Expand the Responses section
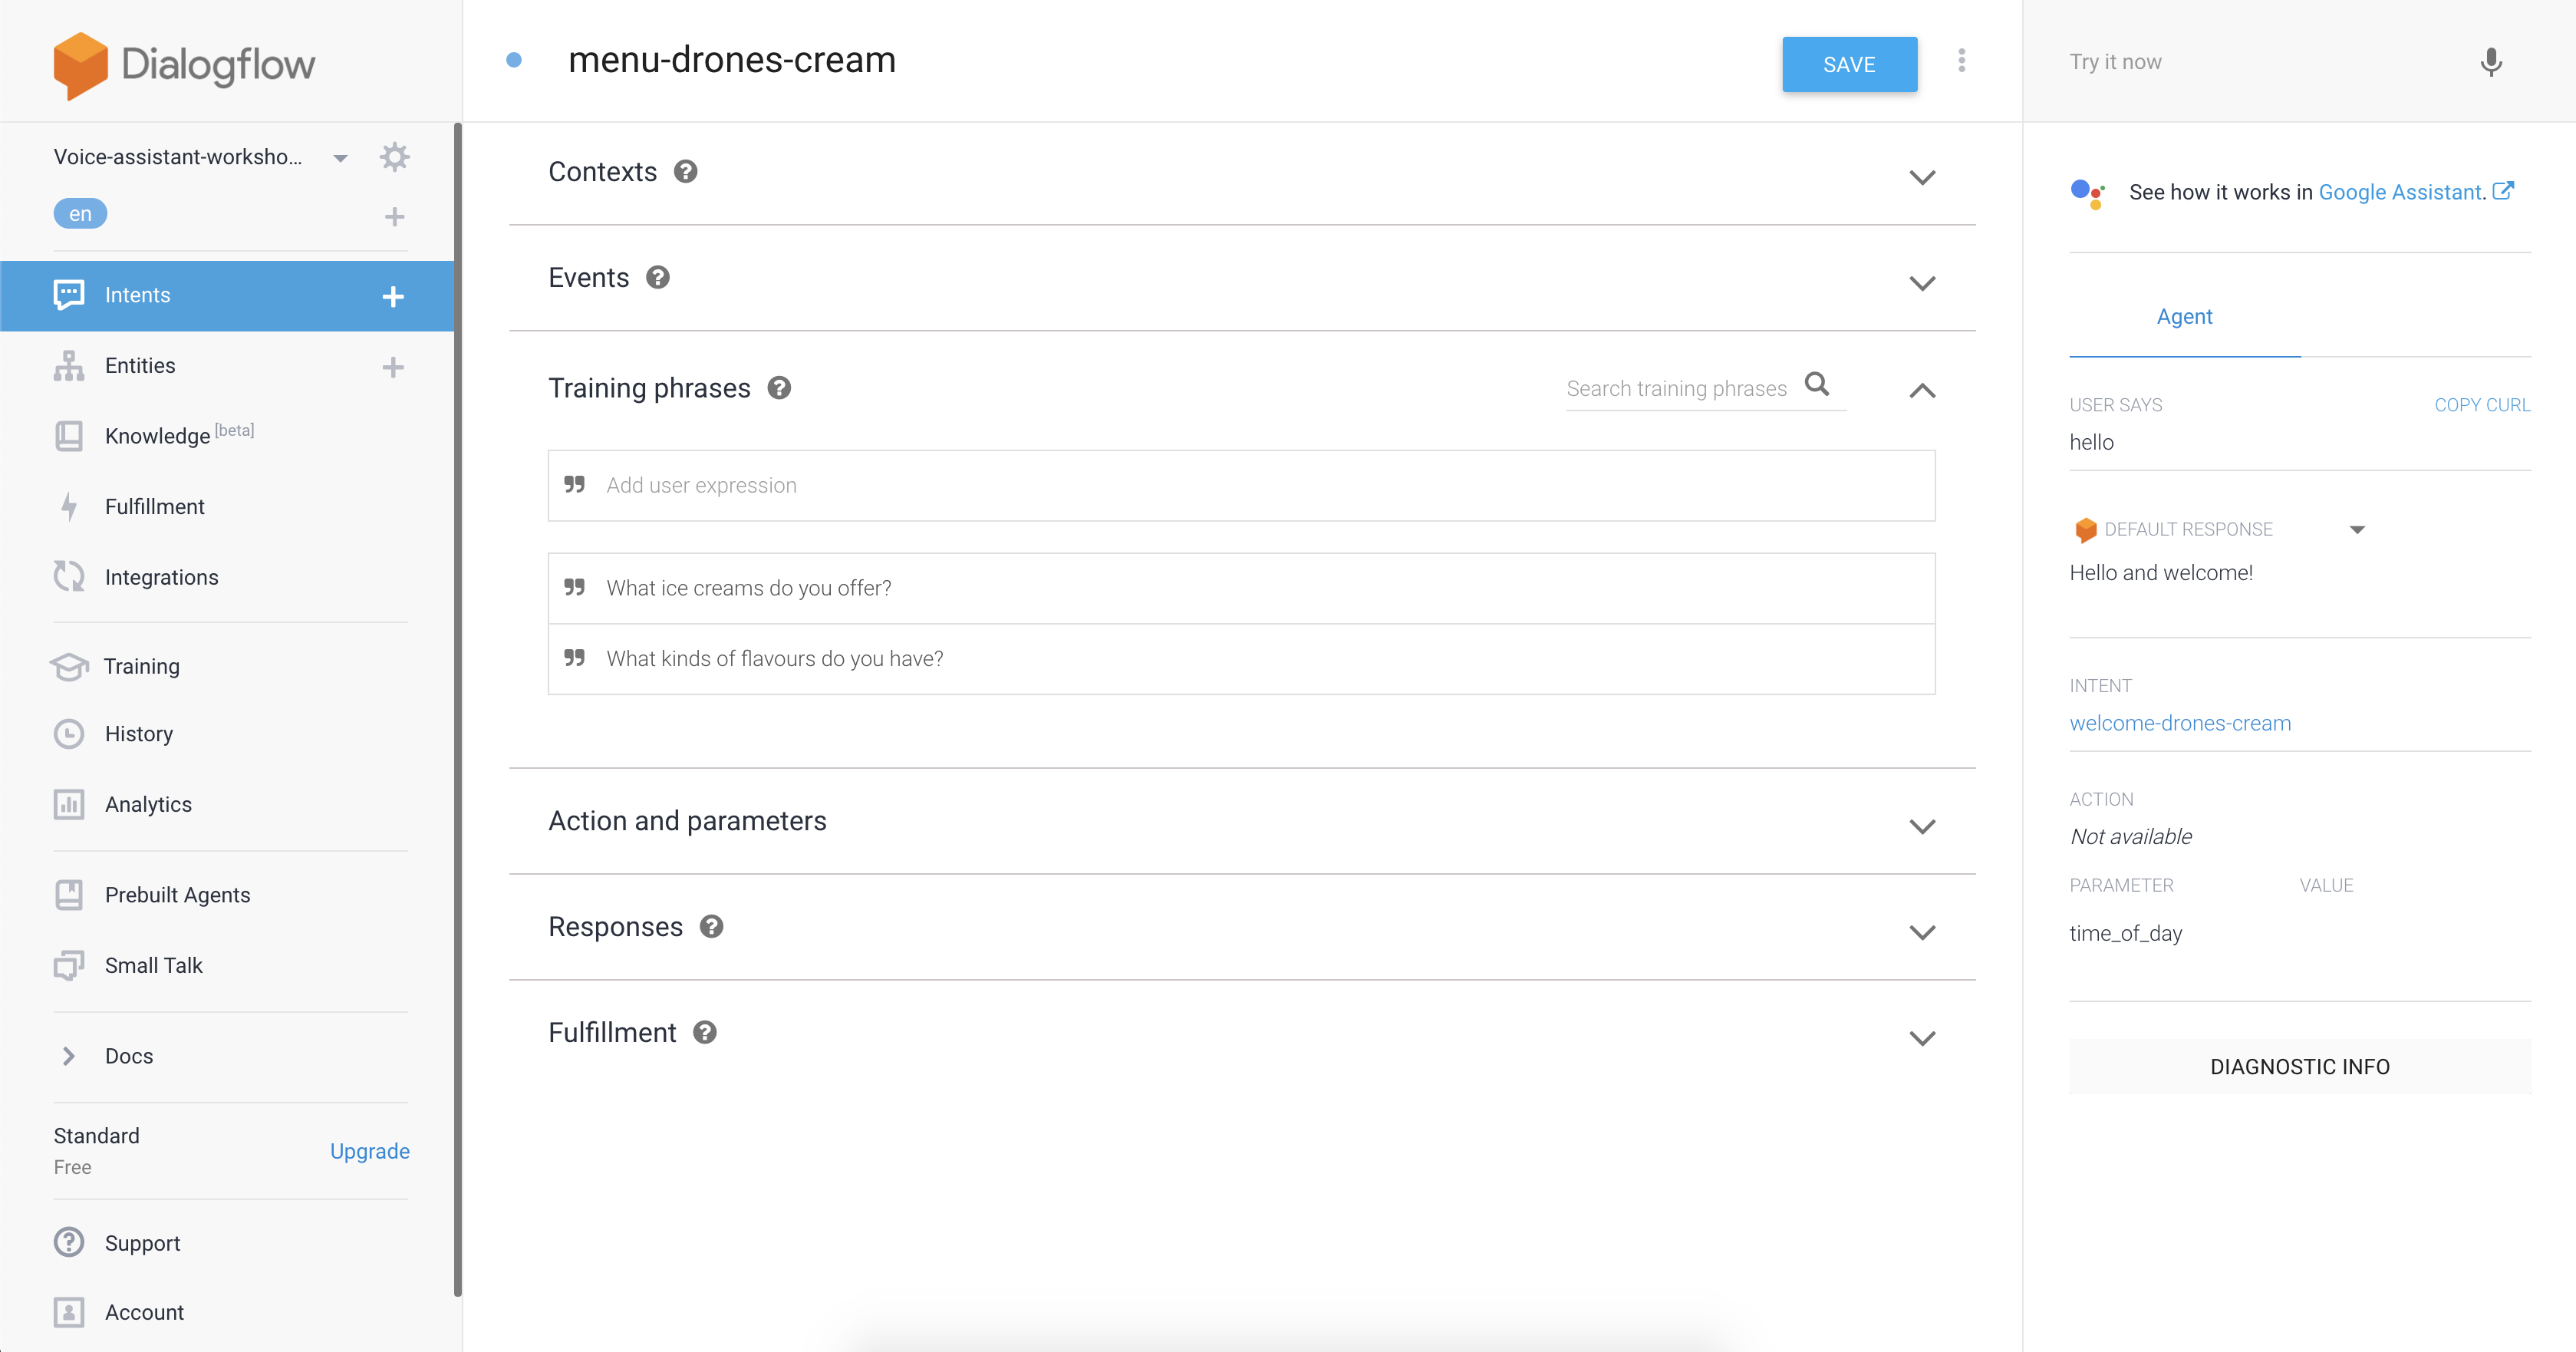This screenshot has height=1352, width=2576. tap(1922, 932)
